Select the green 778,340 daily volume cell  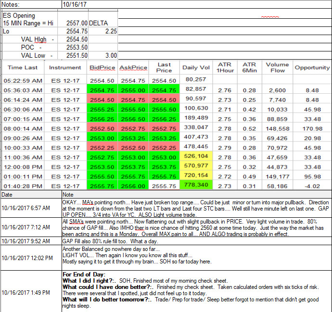pos(196,185)
